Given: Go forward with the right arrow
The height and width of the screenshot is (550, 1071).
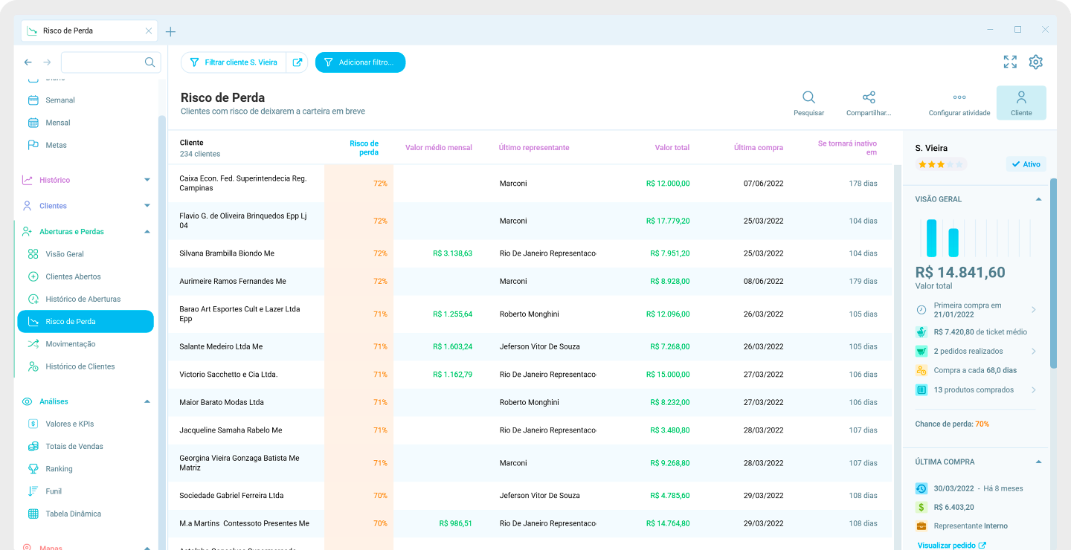Looking at the screenshot, I should [x=47, y=62].
